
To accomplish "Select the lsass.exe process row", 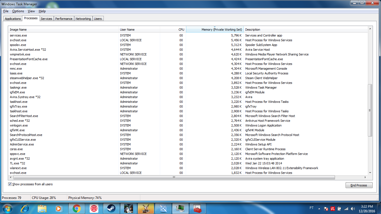I will [x=188, y=73].
